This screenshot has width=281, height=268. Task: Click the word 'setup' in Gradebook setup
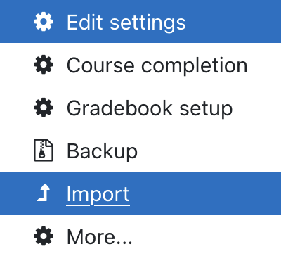pos(206,109)
